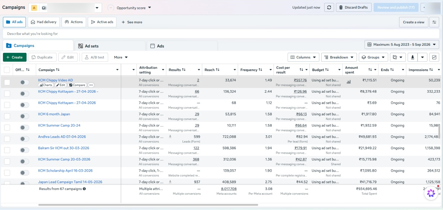
Task: Open the IICM Scholarship April 16-03-2026 campaign link
Action: click(x=65, y=170)
